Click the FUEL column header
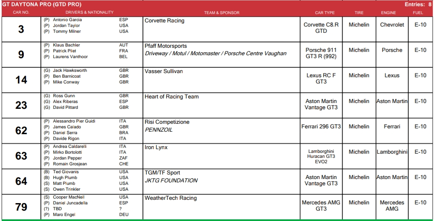This screenshot has width=434, height=221. coord(418,13)
